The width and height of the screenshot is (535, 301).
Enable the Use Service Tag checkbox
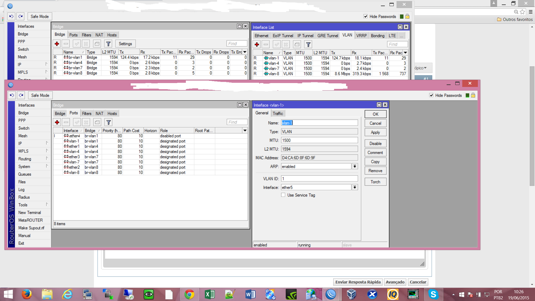click(283, 195)
